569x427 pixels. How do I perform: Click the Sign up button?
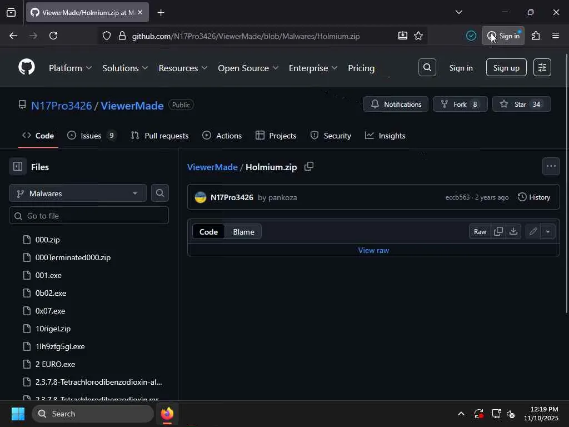[x=506, y=67]
